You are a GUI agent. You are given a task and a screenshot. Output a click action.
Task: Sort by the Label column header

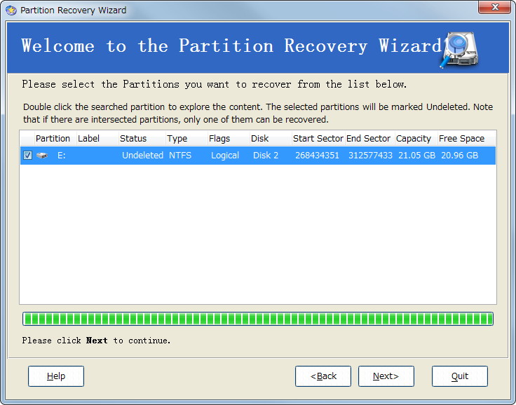click(97, 139)
